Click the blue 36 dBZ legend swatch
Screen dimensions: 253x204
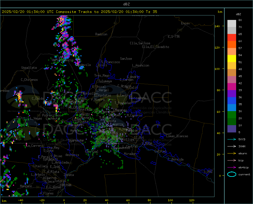click(x=232, y=101)
